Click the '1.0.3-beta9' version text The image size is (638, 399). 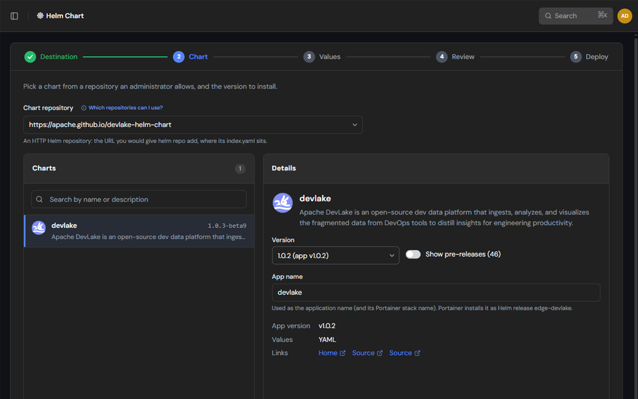tap(227, 226)
